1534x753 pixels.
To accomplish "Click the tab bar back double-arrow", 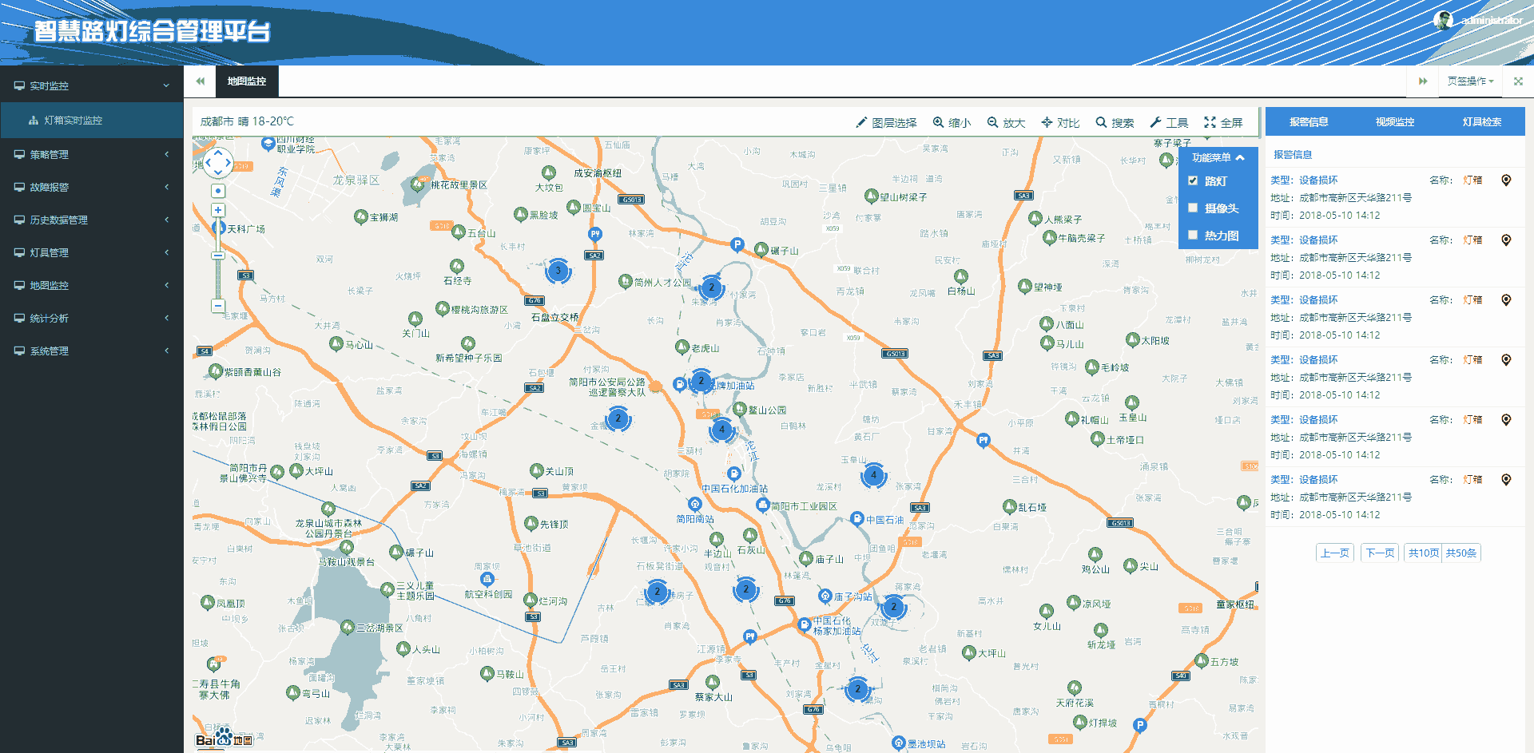I will [200, 81].
